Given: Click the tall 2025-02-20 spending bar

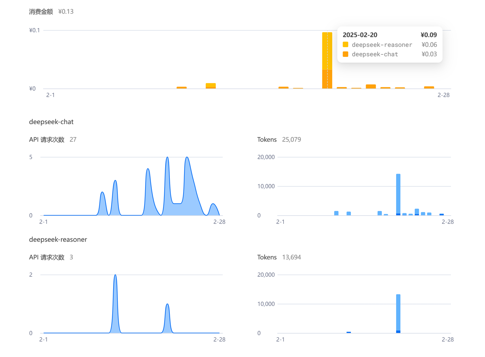Looking at the screenshot, I should [327, 60].
